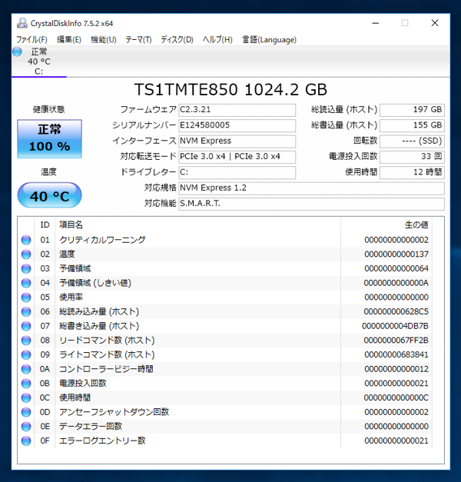
Task: Open the ファイル(F) menu
Action: pyautogui.click(x=32, y=40)
